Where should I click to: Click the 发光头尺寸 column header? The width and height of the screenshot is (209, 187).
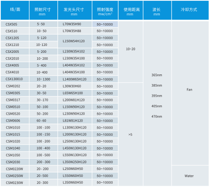coord(75,10)
